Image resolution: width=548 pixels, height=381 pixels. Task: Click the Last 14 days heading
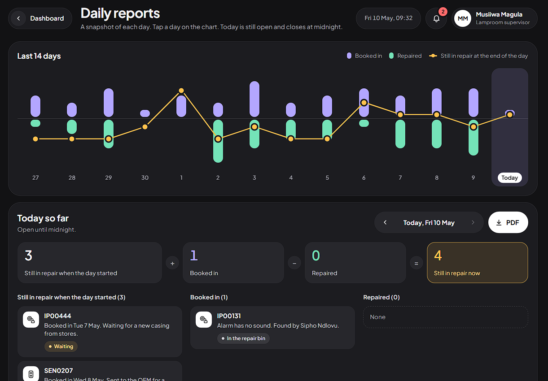(x=39, y=56)
